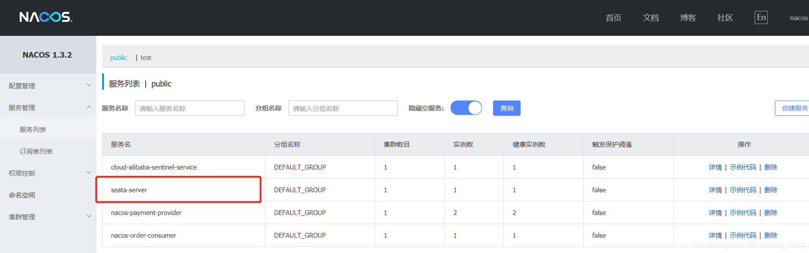Open 详情 for cloud-alibaba-sentinel-service
Viewport: 809px width, 253px height.
[715, 167]
